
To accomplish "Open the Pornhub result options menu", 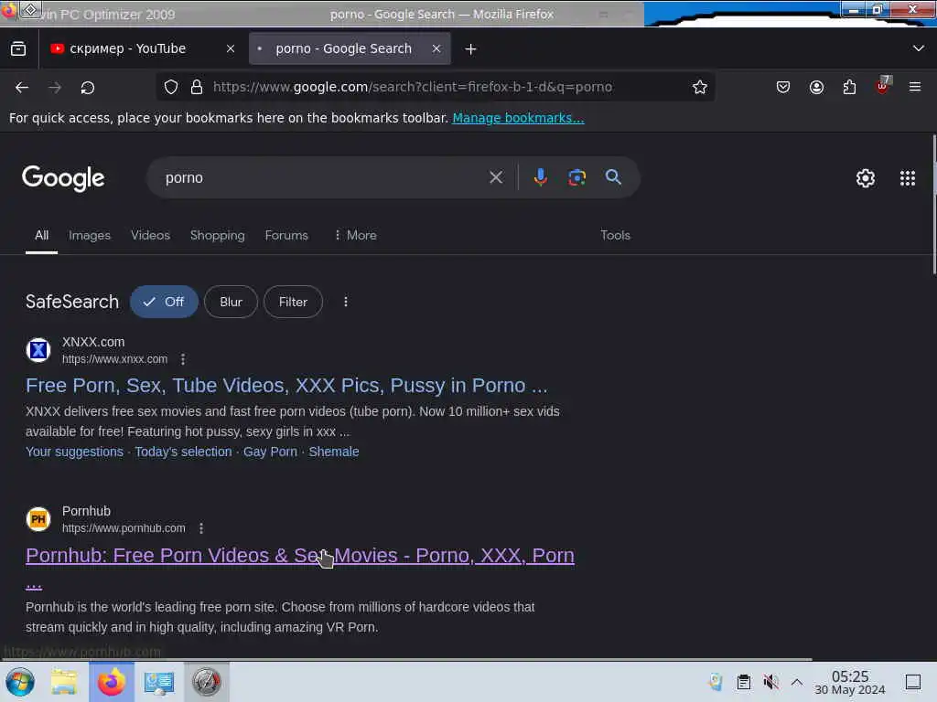I will [x=200, y=528].
